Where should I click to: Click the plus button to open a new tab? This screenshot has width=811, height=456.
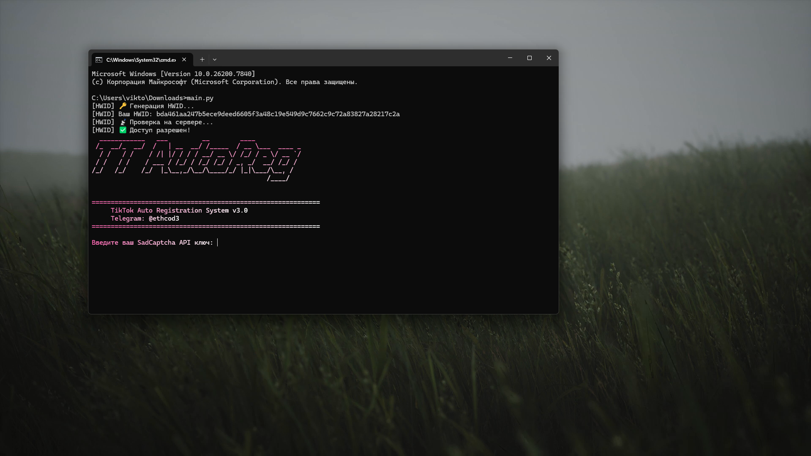202,59
